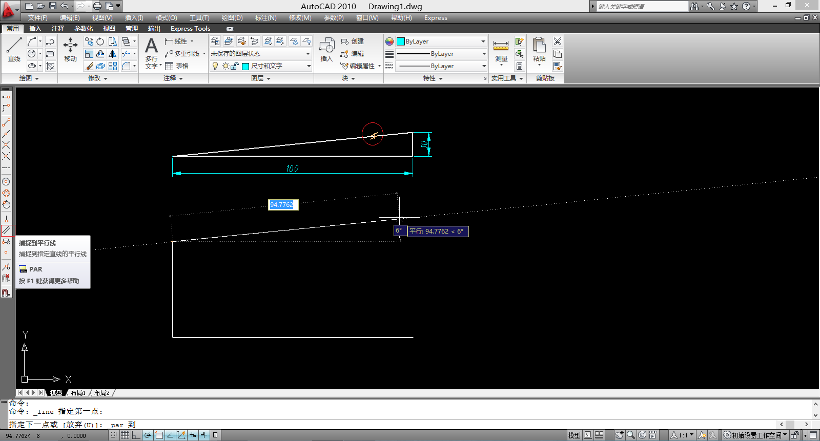Screen dimensions: 820x441
Task: Select the Line (直线) draw tool
Action: (x=14, y=49)
